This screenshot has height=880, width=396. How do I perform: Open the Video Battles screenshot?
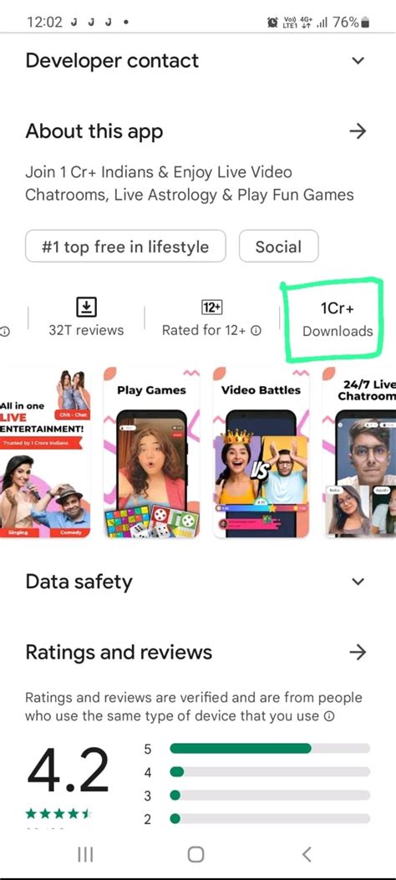pos(261,453)
